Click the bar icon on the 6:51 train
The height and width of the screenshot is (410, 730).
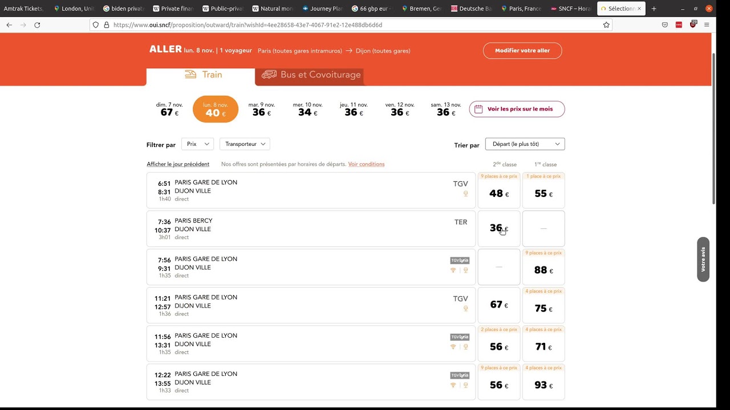[465, 194]
